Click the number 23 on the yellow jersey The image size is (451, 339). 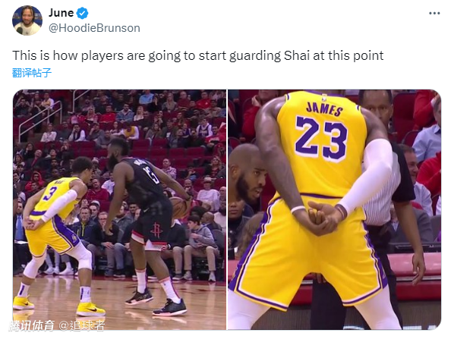point(321,138)
